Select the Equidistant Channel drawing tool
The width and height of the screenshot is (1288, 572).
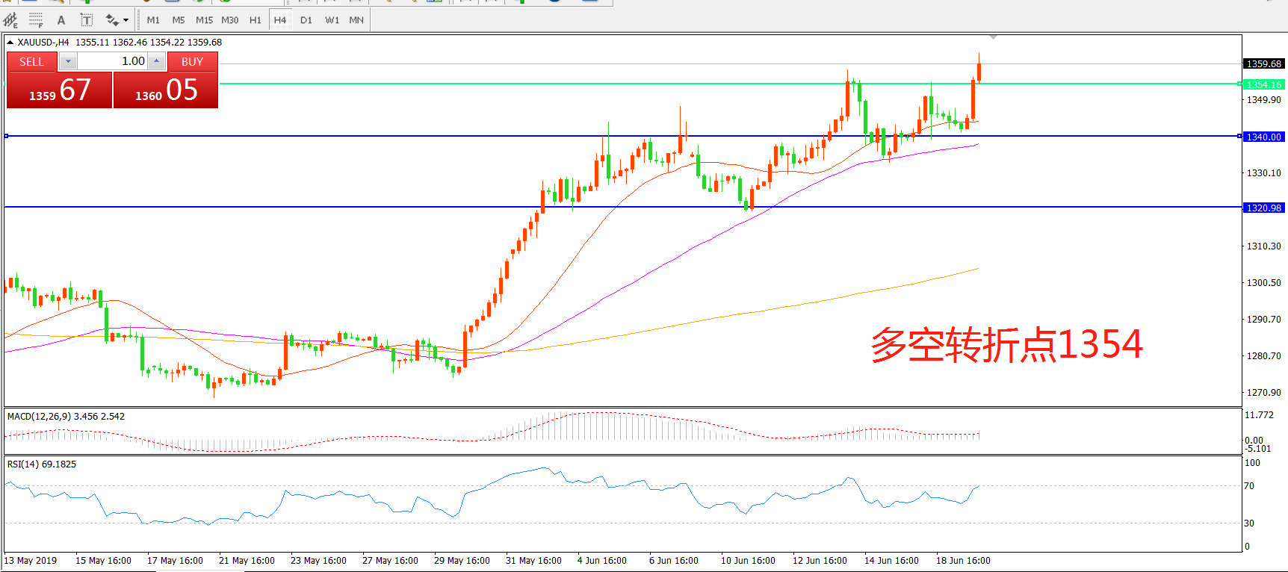click(x=10, y=20)
